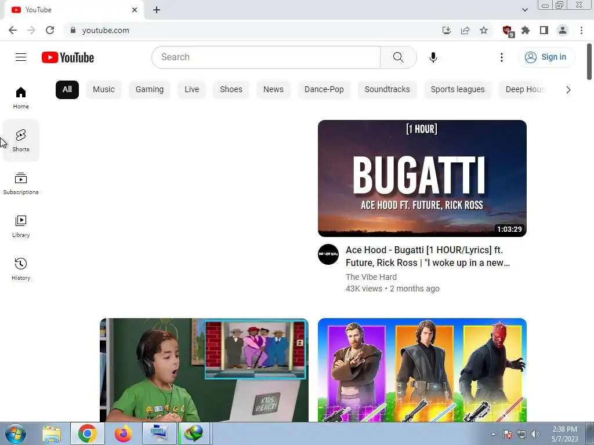
Task: Open Chrome's three-dot menu
Action: pyautogui.click(x=581, y=30)
